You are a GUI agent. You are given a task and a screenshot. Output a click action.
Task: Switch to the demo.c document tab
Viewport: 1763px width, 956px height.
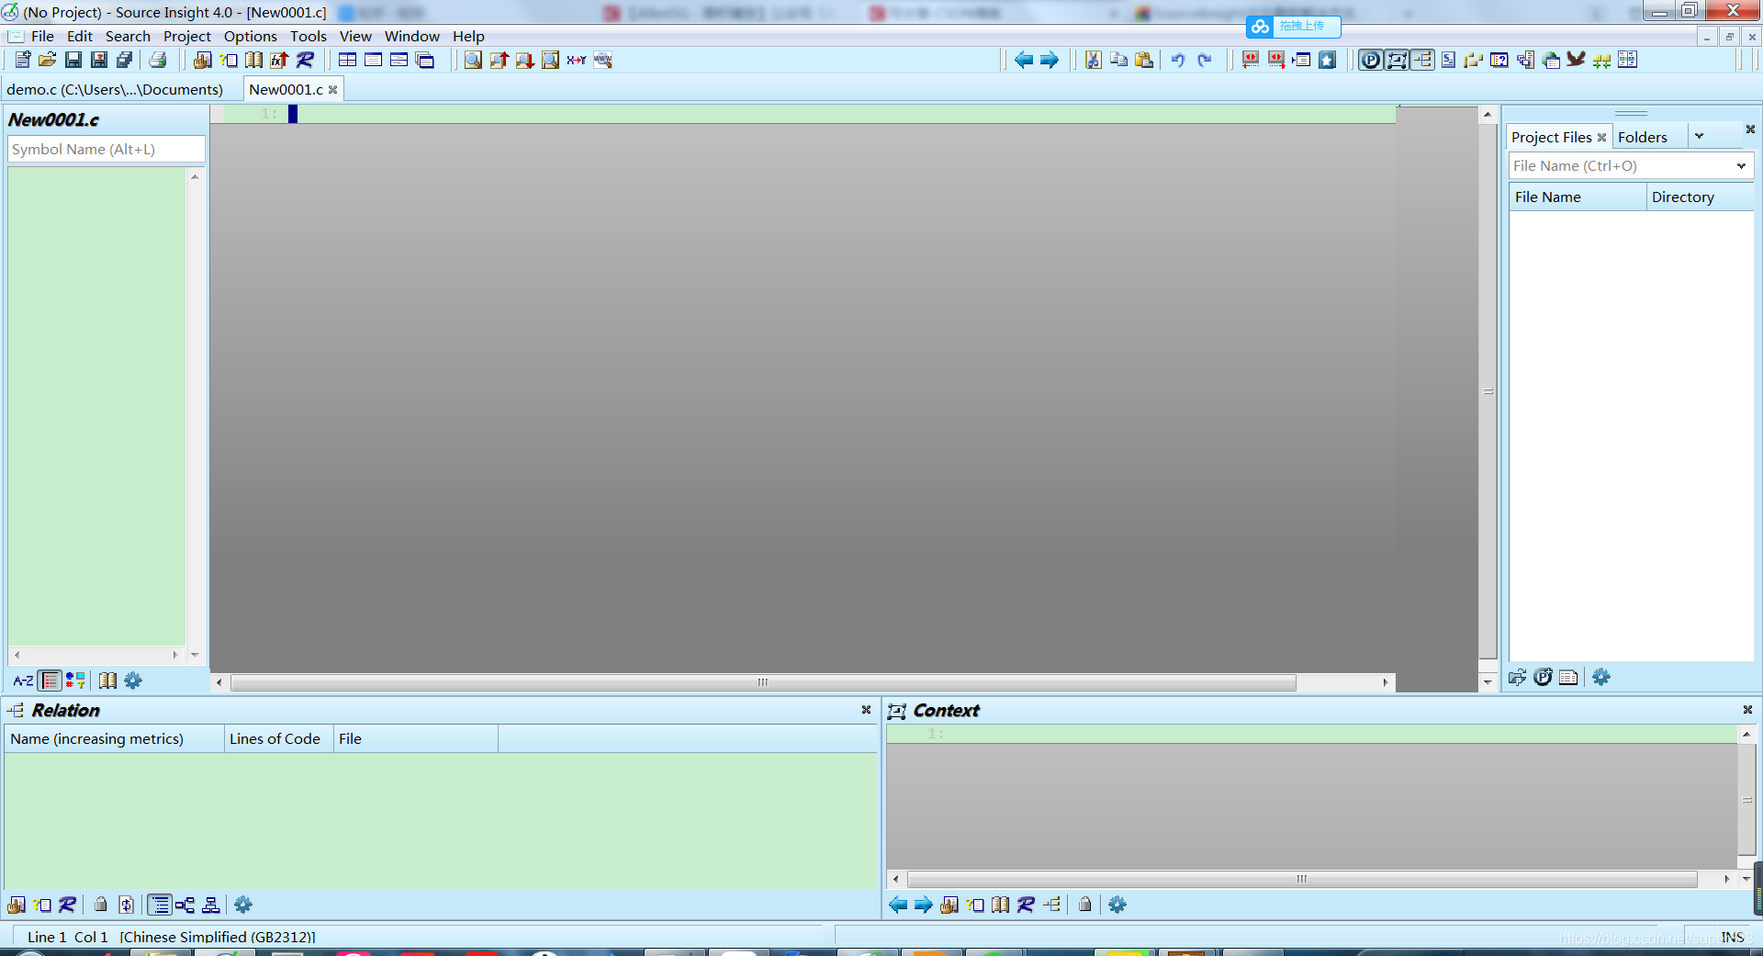point(116,89)
